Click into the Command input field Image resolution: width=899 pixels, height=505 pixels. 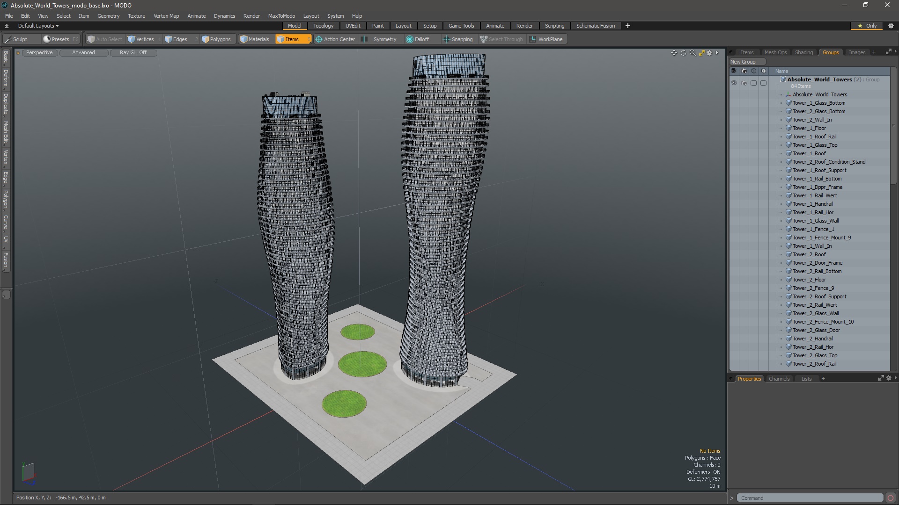click(x=810, y=498)
